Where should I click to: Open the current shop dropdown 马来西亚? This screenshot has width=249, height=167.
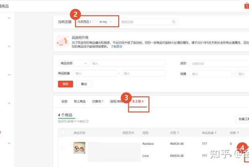click(95, 22)
